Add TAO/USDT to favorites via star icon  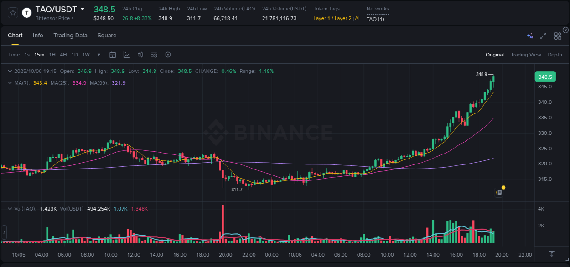tap(12, 13)
